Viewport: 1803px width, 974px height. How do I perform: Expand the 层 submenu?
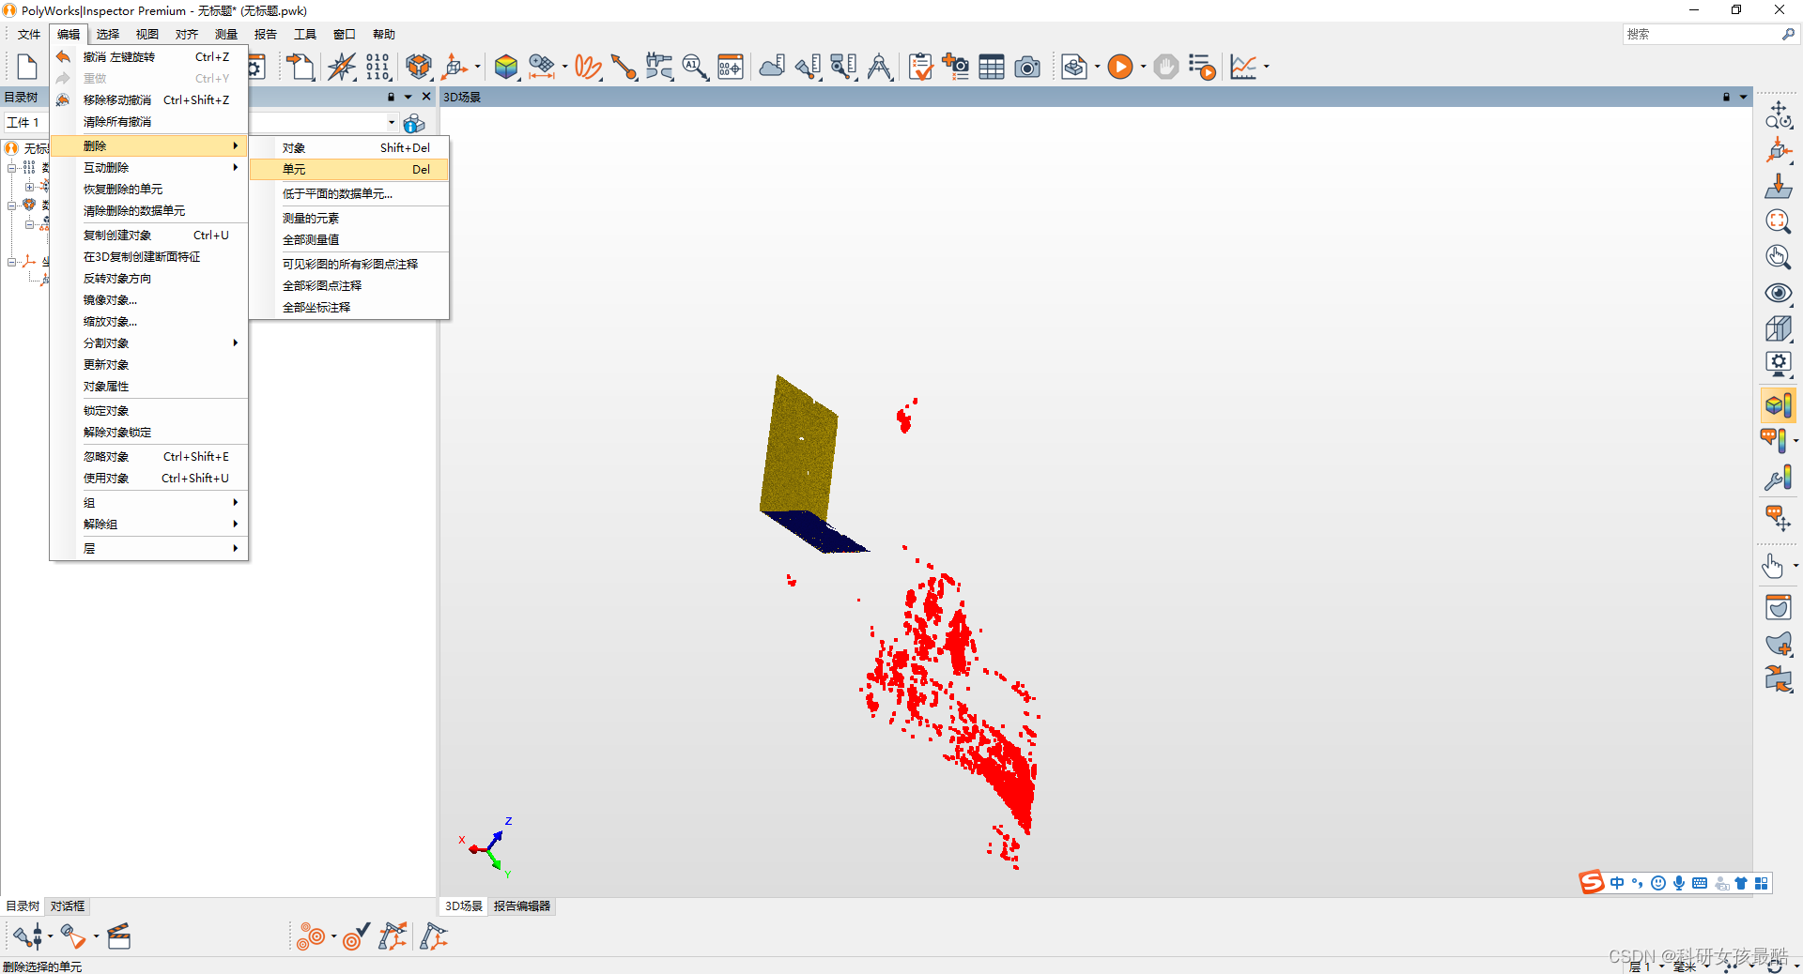[149, 549]
